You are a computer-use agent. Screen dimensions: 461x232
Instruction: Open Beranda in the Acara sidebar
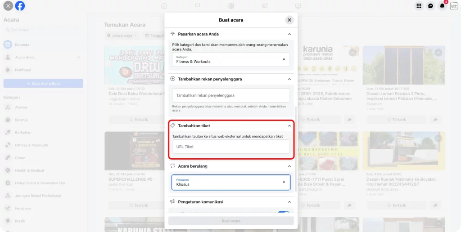pyautogui.click(x=44, y=45)
